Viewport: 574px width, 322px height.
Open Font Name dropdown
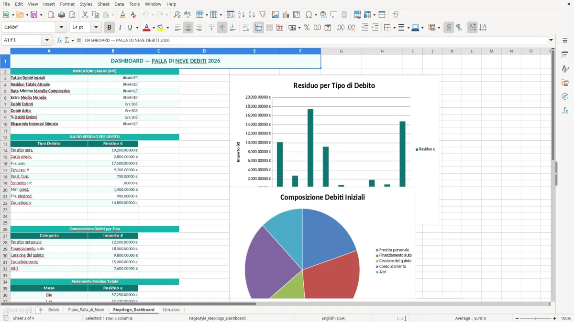point(61,28)
